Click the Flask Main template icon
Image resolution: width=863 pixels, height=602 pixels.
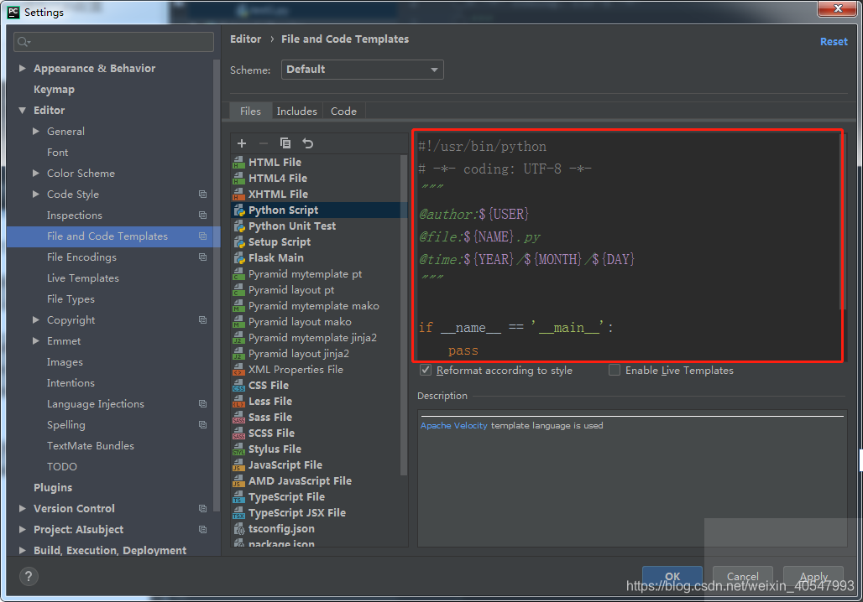tap(239, 258)
